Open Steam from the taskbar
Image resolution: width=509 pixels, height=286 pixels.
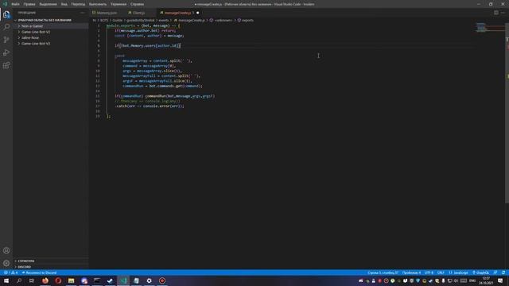(x=110, y=280)
